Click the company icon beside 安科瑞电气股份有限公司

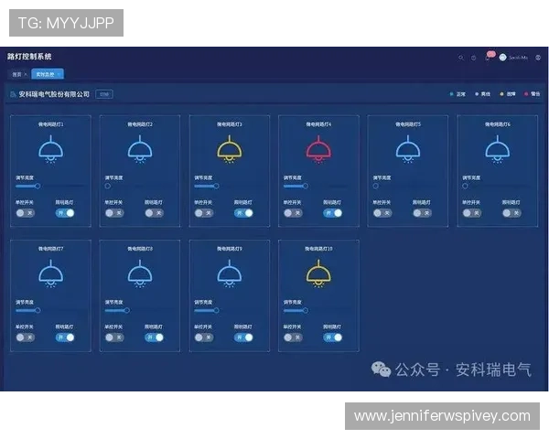tap(13, 94)
